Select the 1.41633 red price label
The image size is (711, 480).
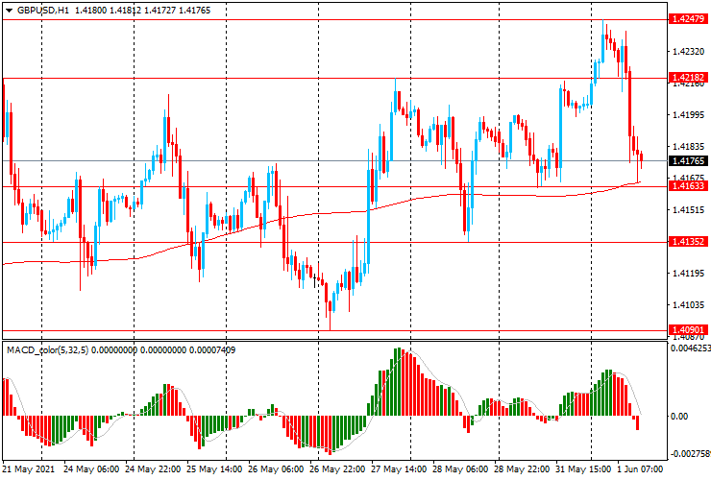click(x=690, y=186)
